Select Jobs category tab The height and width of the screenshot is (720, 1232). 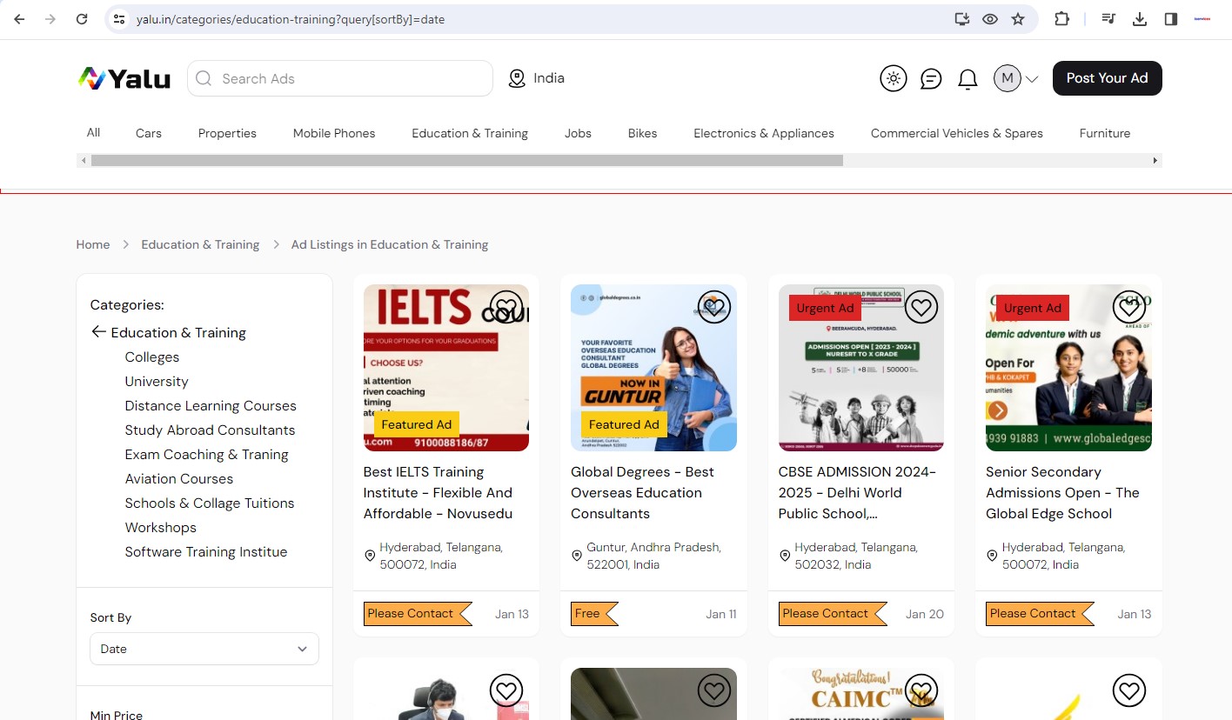coord(578,133)
